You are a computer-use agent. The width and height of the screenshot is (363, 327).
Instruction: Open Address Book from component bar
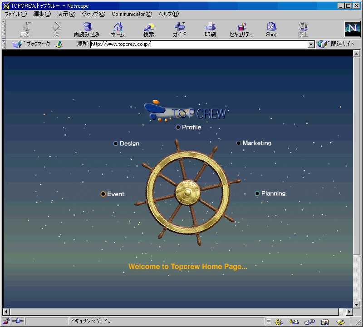325,322
